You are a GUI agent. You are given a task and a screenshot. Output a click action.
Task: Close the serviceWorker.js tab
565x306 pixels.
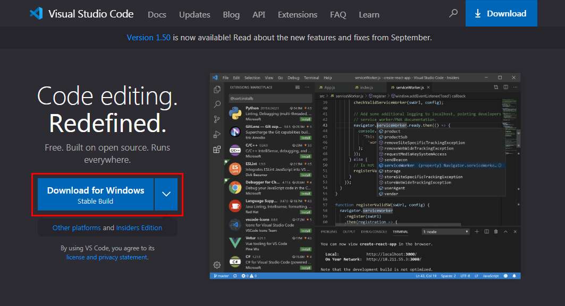428,88
